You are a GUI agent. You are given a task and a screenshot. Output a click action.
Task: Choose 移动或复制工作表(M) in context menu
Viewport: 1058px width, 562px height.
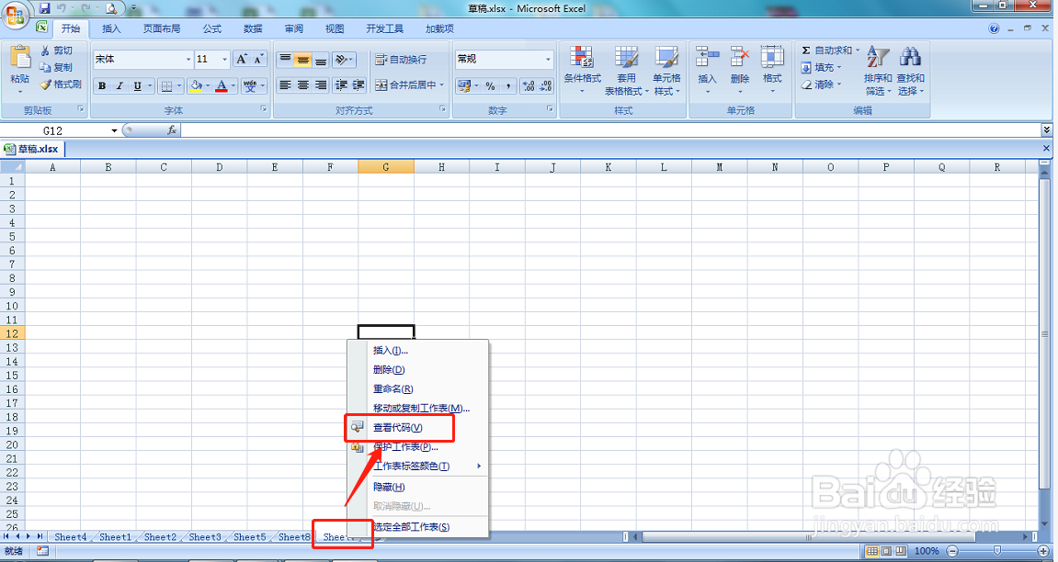[x=418, y=408]
